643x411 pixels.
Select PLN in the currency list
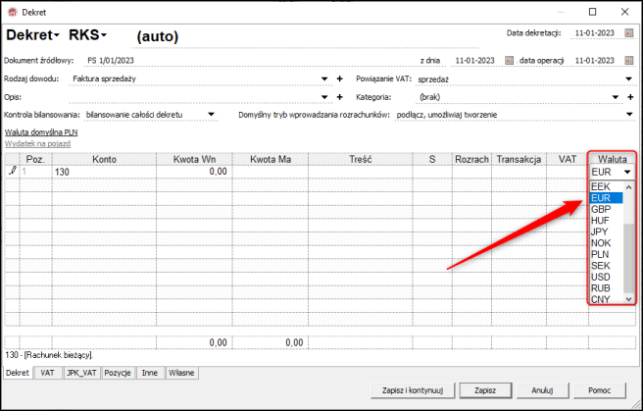[x=606, y=254]
